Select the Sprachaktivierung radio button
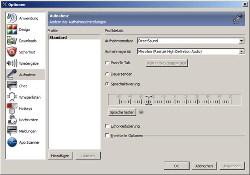 (x=107, y=84)
